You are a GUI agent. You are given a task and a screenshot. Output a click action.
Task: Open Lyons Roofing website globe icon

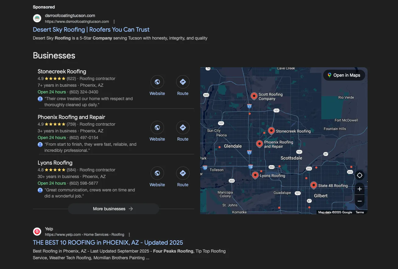point(157,173)
